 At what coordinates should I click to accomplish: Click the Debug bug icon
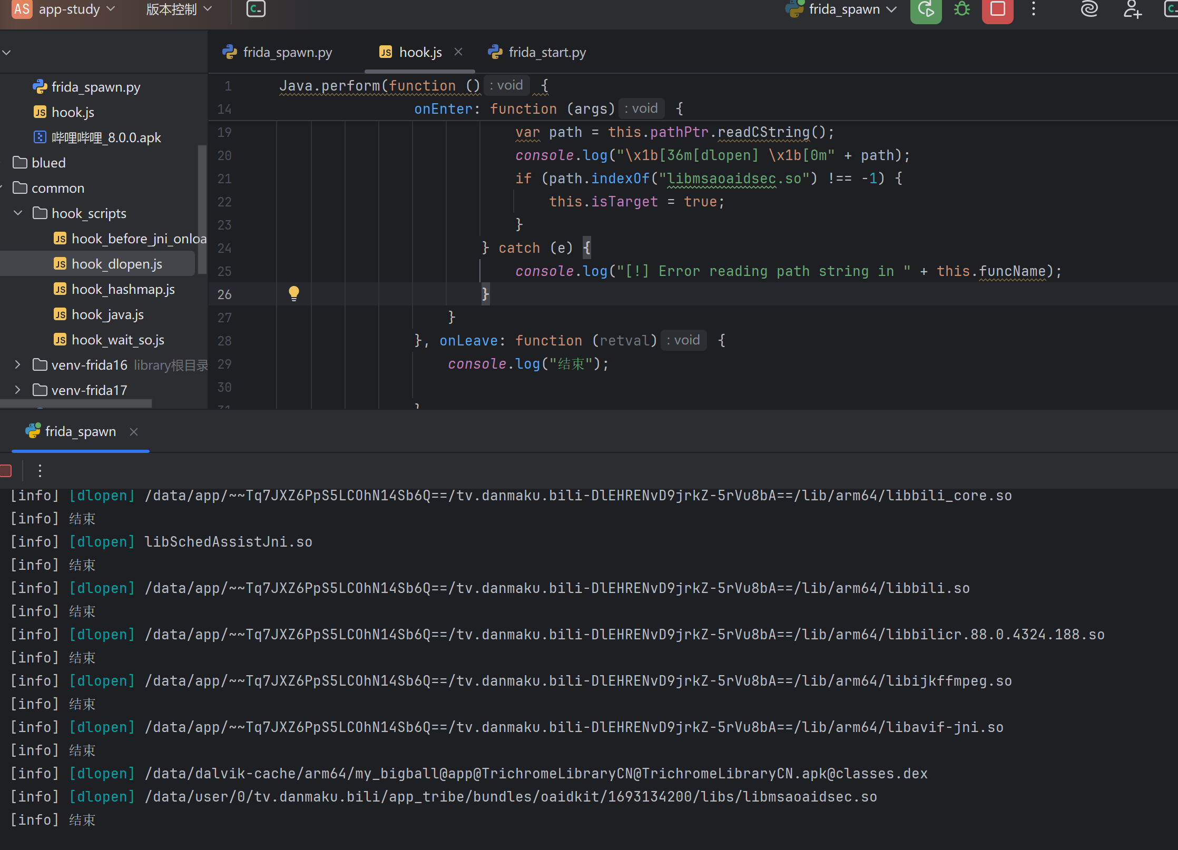961,9
